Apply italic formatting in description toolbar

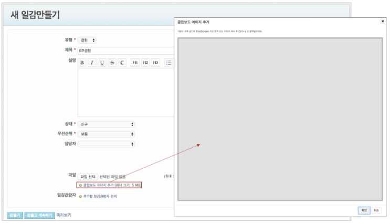[x=92, y=63]
